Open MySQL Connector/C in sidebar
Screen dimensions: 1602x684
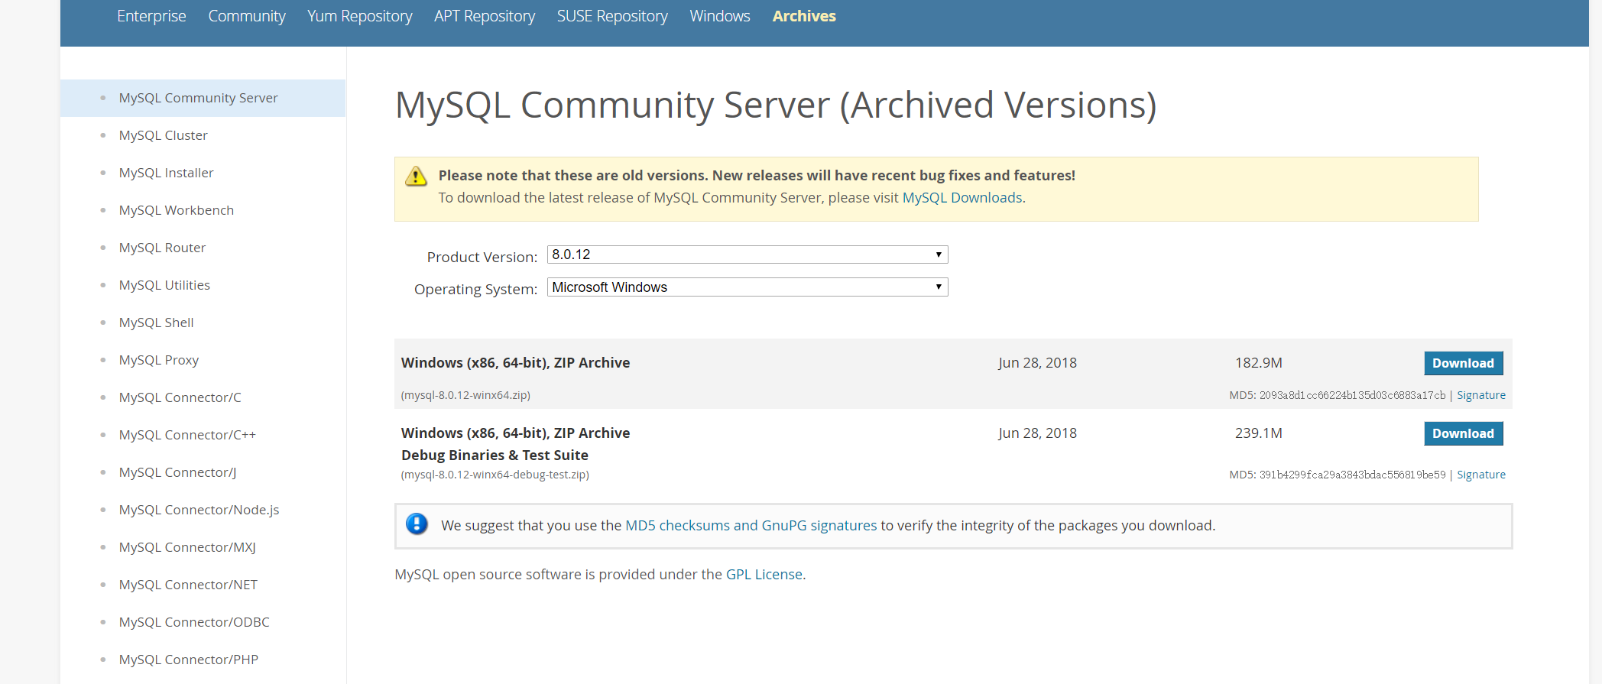coord(180,397)
